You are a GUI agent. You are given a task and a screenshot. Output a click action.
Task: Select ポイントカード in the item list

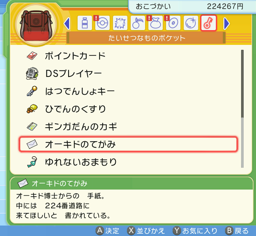[x=128, y=56]
